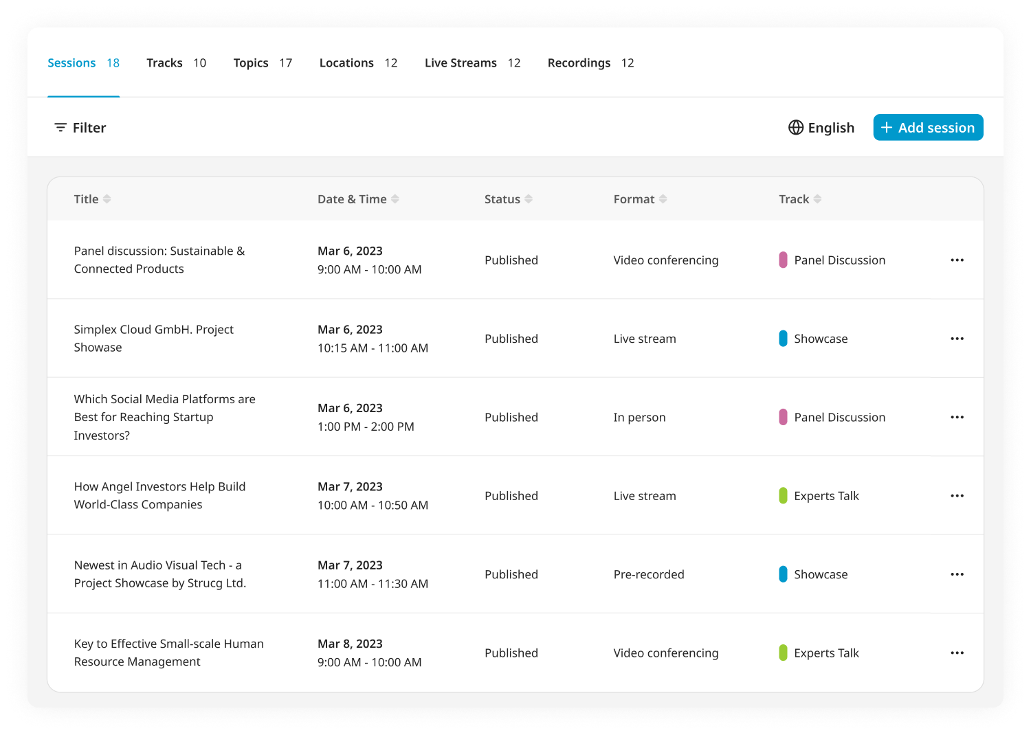Go to the Locations tab
This screenshot has height=735, width=1031.
tap(358, 63)
